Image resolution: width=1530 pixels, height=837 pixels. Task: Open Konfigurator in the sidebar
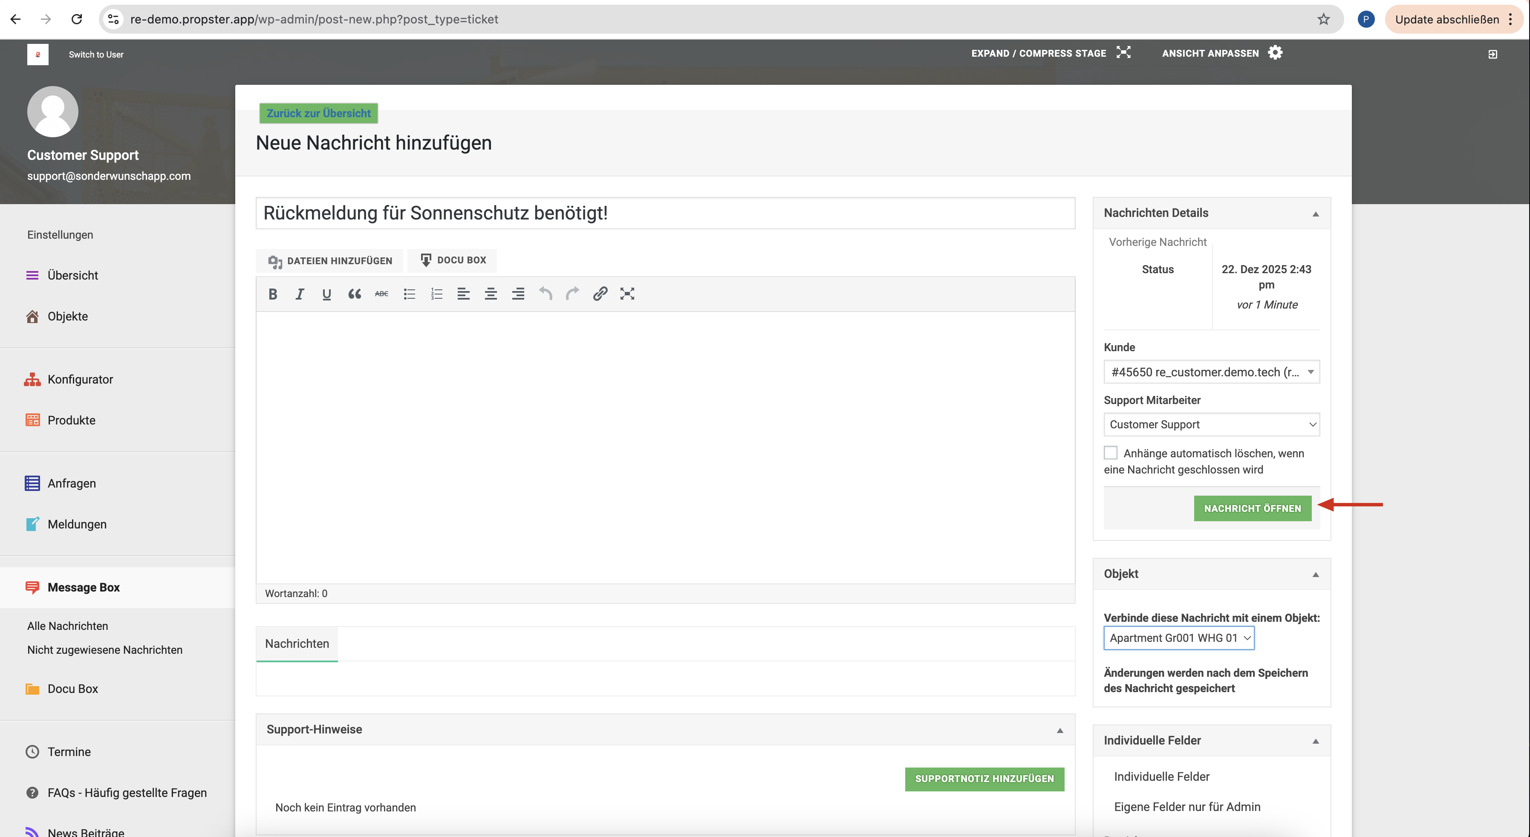80,379
